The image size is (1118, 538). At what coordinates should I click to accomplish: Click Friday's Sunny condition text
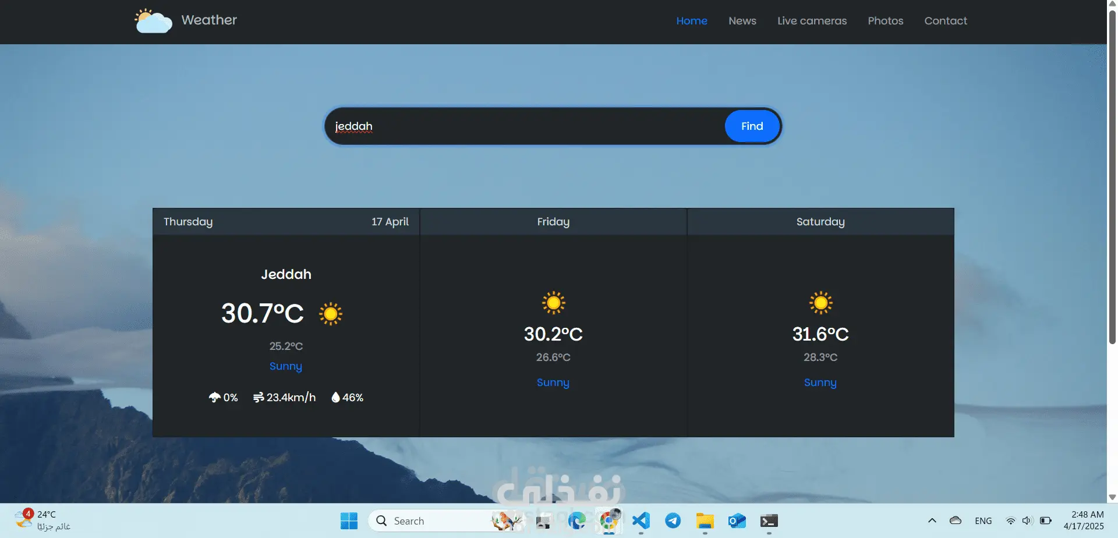coord(553,383)
